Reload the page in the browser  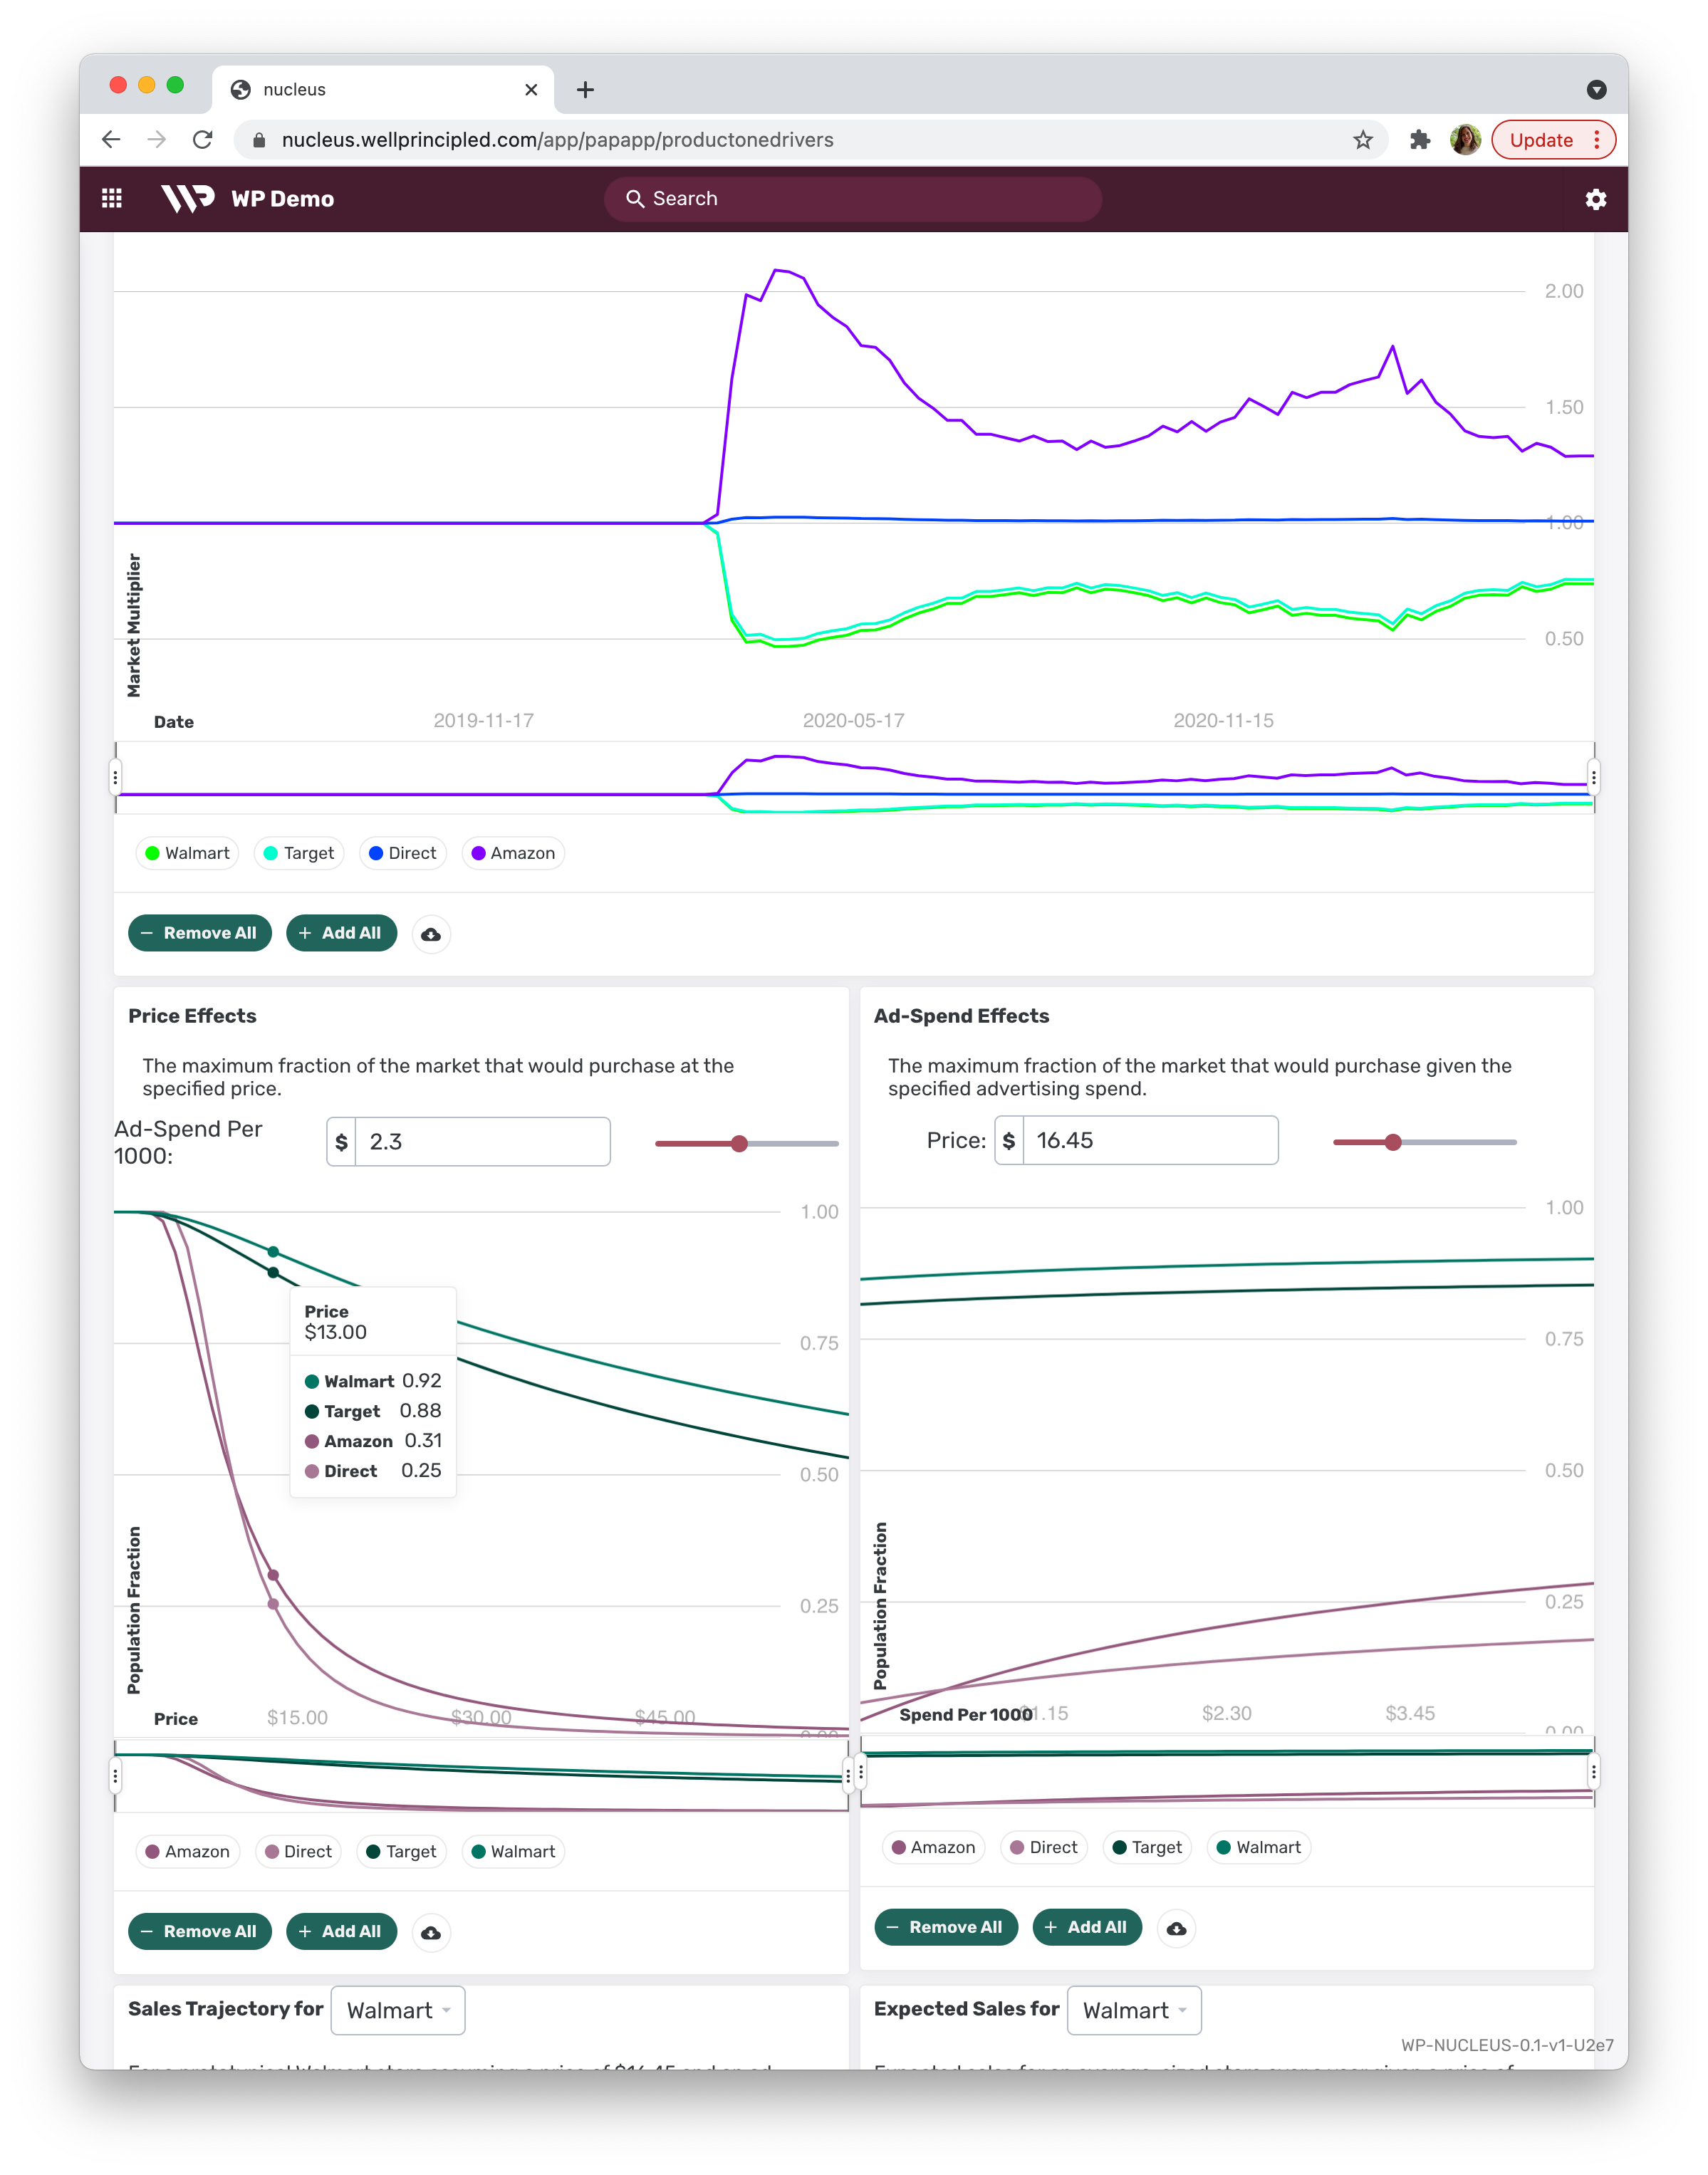203,140
